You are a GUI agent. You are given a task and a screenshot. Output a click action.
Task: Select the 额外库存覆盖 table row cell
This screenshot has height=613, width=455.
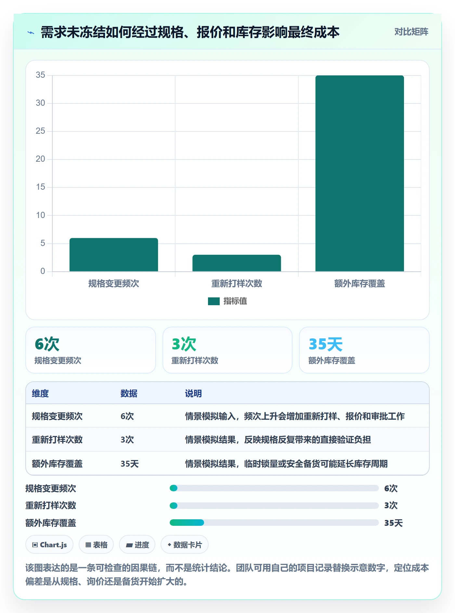click(x=57, y=464)
